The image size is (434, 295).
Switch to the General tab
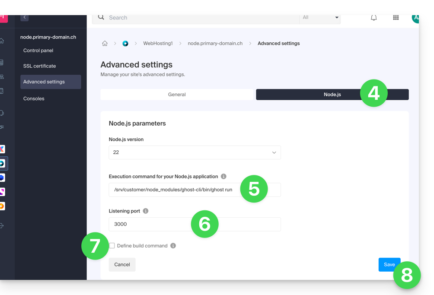177,95
